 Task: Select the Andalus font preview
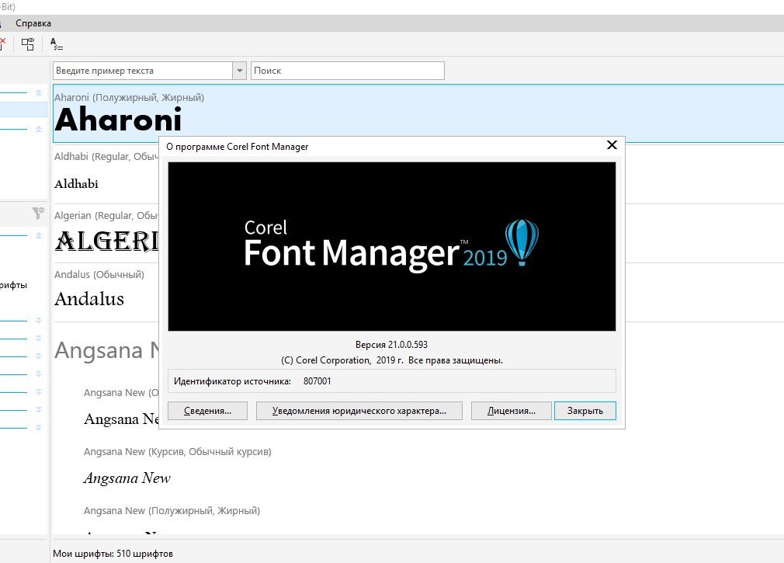pyautogui.click(x=89, y=299)
